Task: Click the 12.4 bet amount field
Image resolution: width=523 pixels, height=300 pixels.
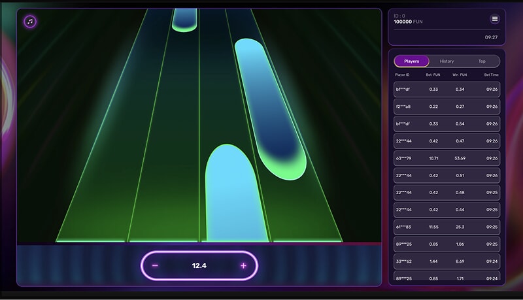Action: point(199,265)
